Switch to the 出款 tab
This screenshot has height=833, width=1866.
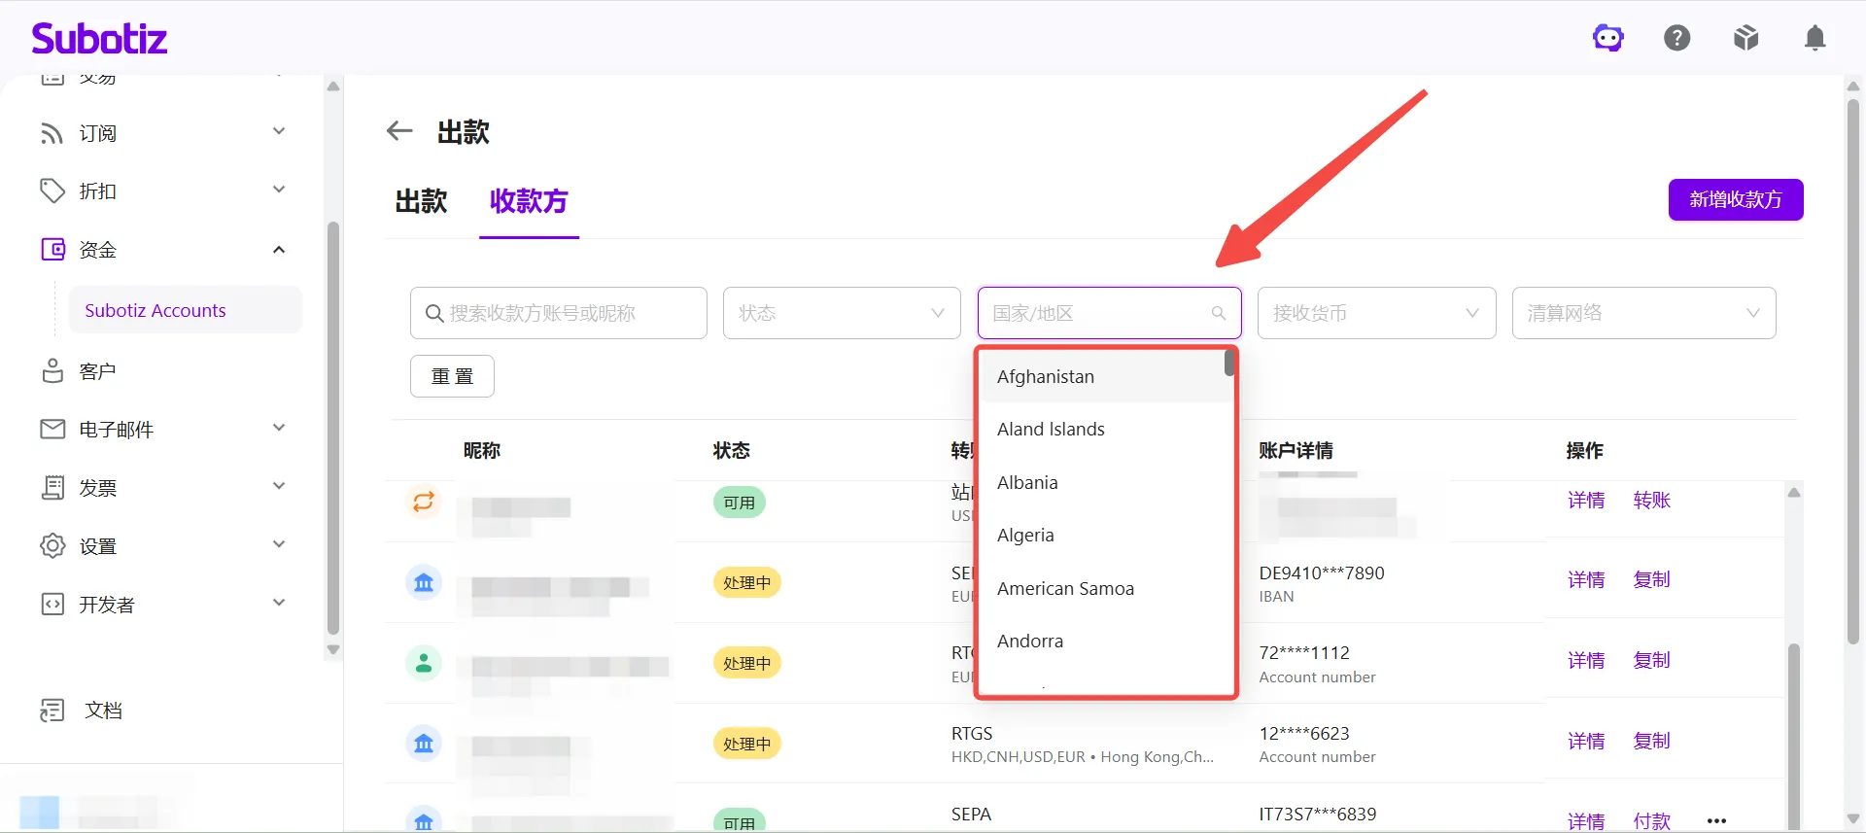click(421, 201)
